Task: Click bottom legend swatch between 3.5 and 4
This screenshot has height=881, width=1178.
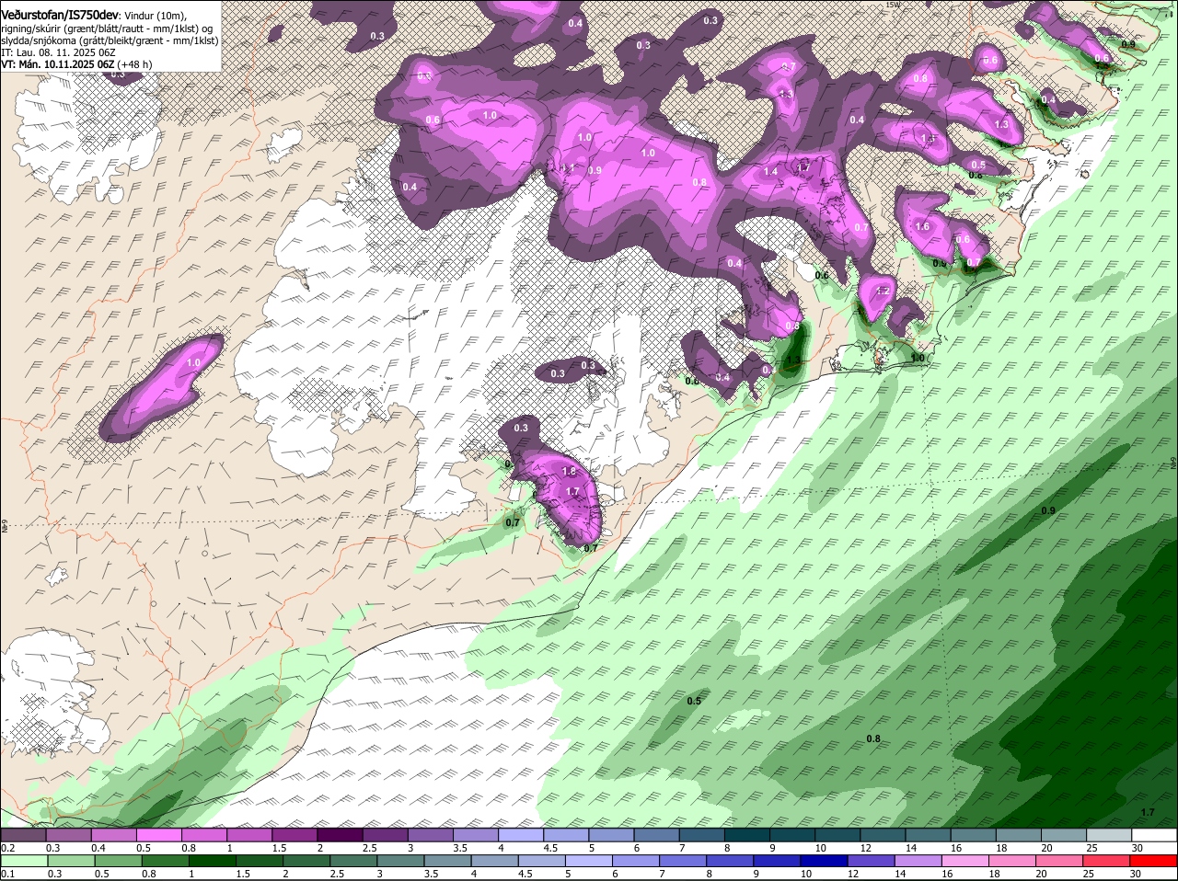Action: point(448,861)
